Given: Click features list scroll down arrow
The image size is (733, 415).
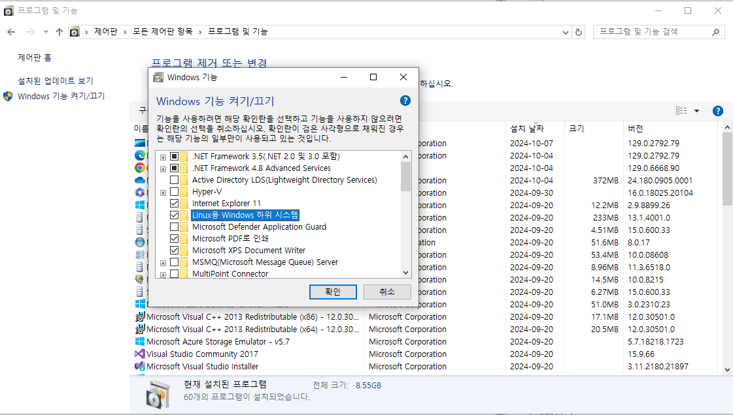Looking at the screenshot, I should 405,273.
